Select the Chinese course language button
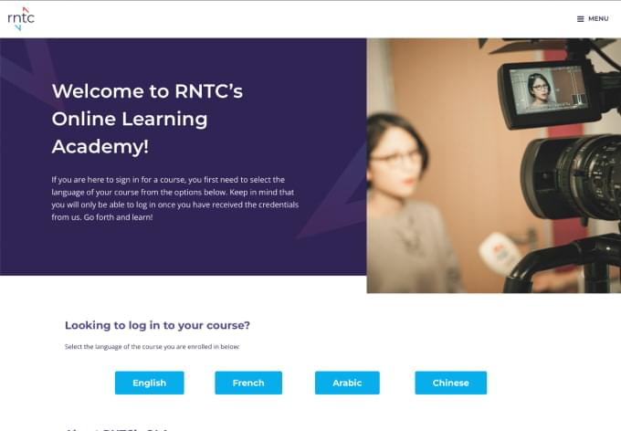621x431 pixels. [451, 383]
